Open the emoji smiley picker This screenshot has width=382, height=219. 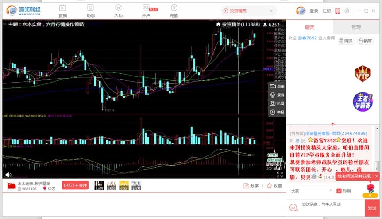click(x=293, y=208)
